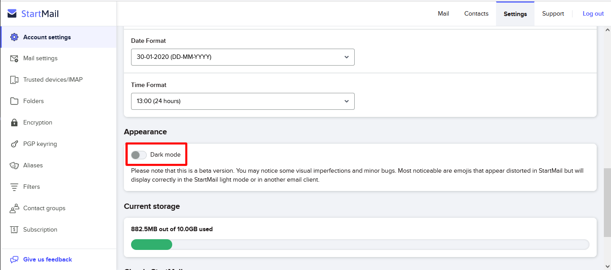Open the Subscription section
Screen dimensions: 611x270
tap(59, 230)
